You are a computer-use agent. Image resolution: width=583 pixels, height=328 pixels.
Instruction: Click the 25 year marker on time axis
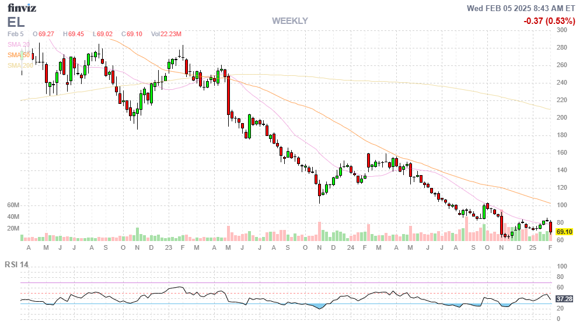(533, 248)
